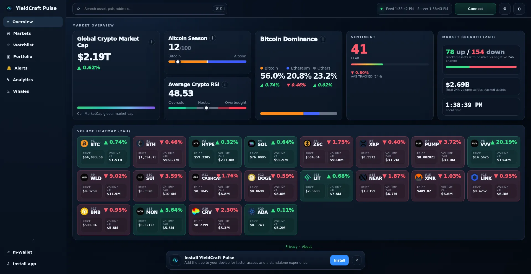
Task: Click the info icon next to Altcoin Season
Action: point(213,38)
